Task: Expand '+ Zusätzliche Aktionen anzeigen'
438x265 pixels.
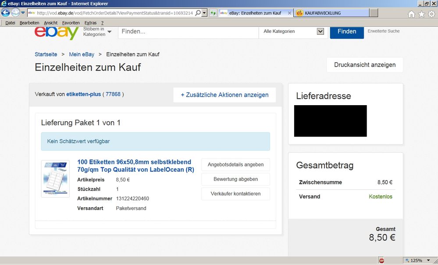Action: 224,95
